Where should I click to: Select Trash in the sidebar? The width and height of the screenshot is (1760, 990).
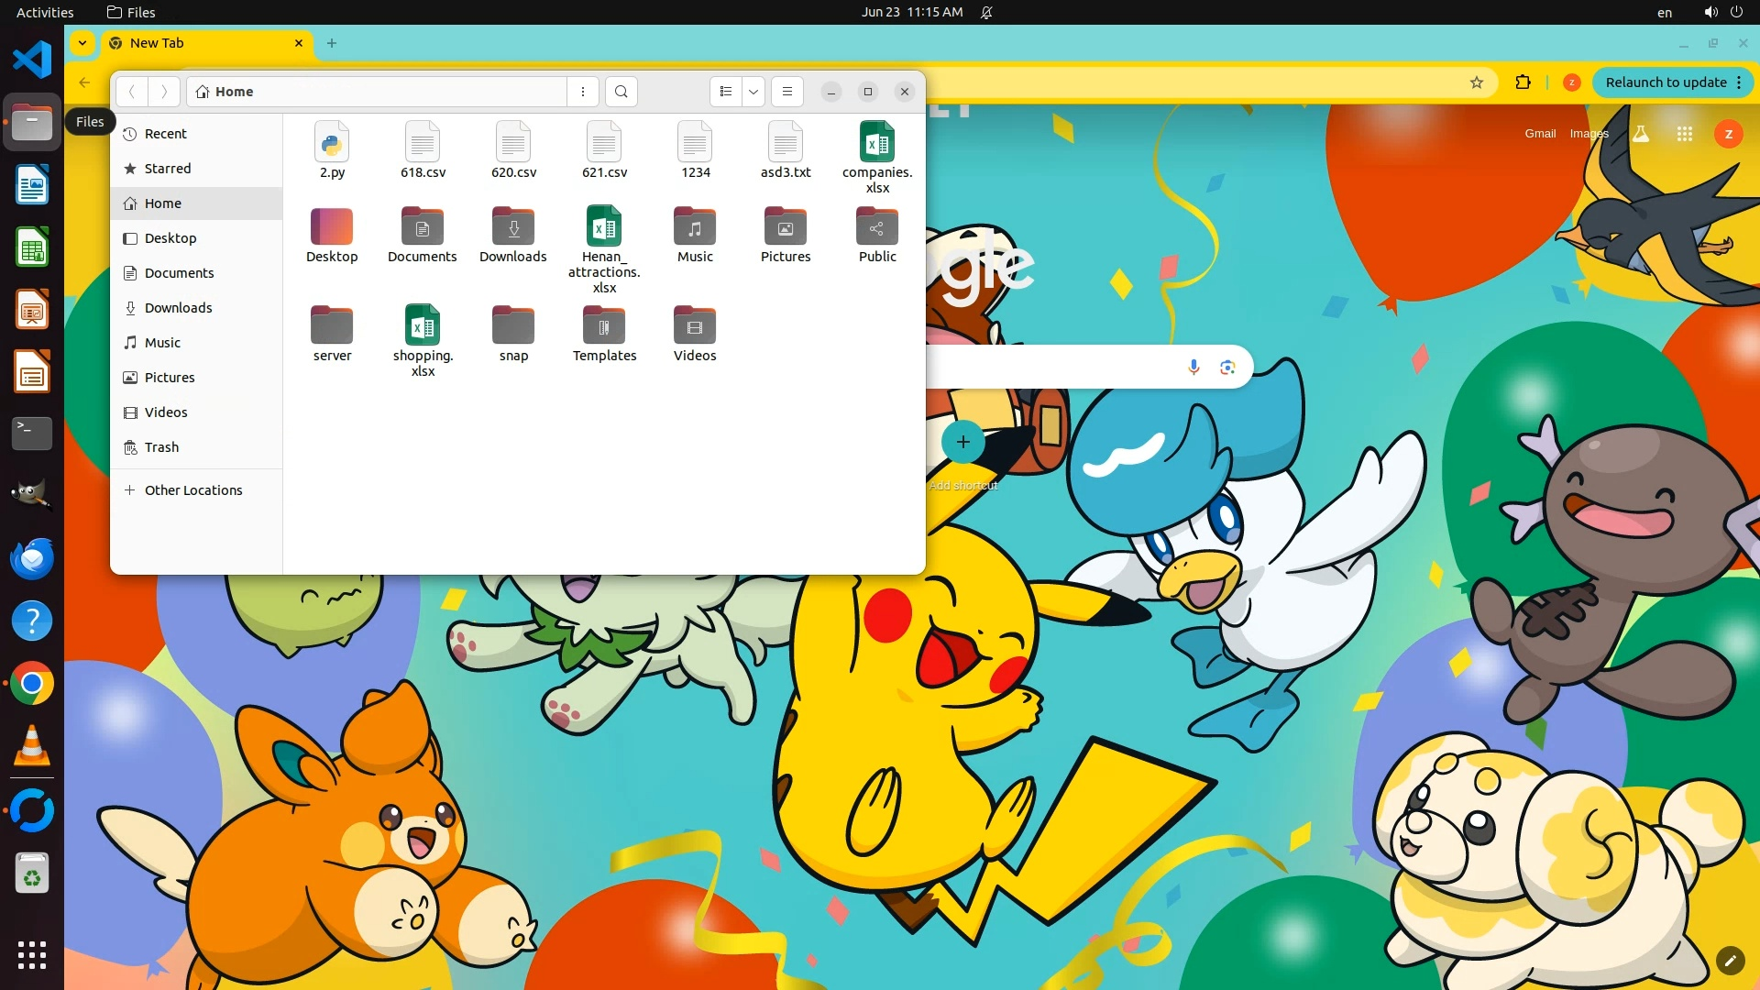click(161, 447)
